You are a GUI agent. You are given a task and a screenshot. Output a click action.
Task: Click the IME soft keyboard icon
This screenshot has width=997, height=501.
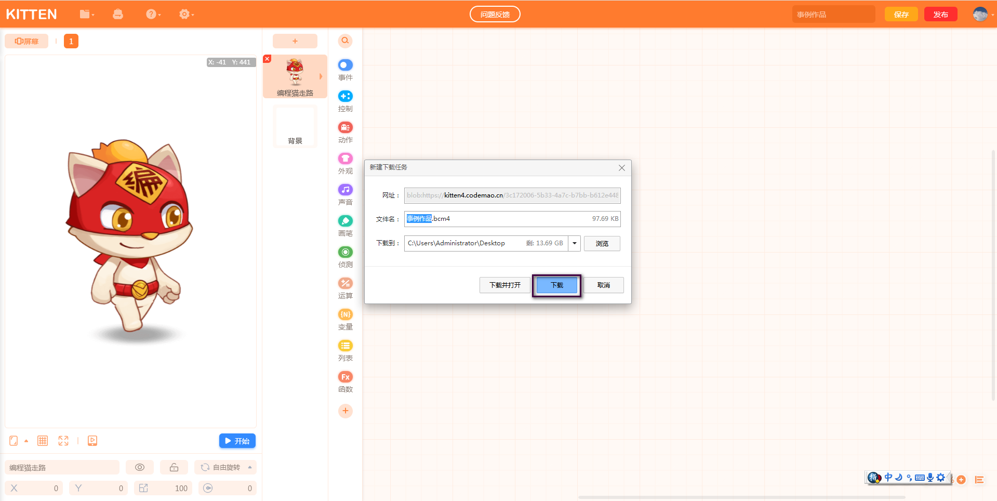(920, 478)
